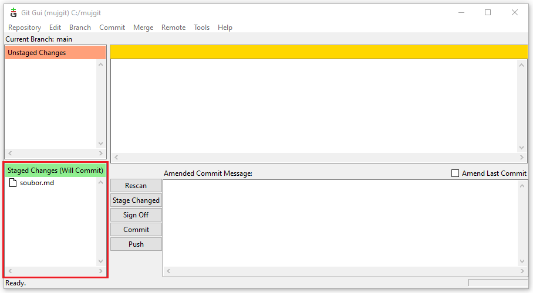Maximize the Git Gui window
This screenshot has width=533, height=293.
click(488, 12)
